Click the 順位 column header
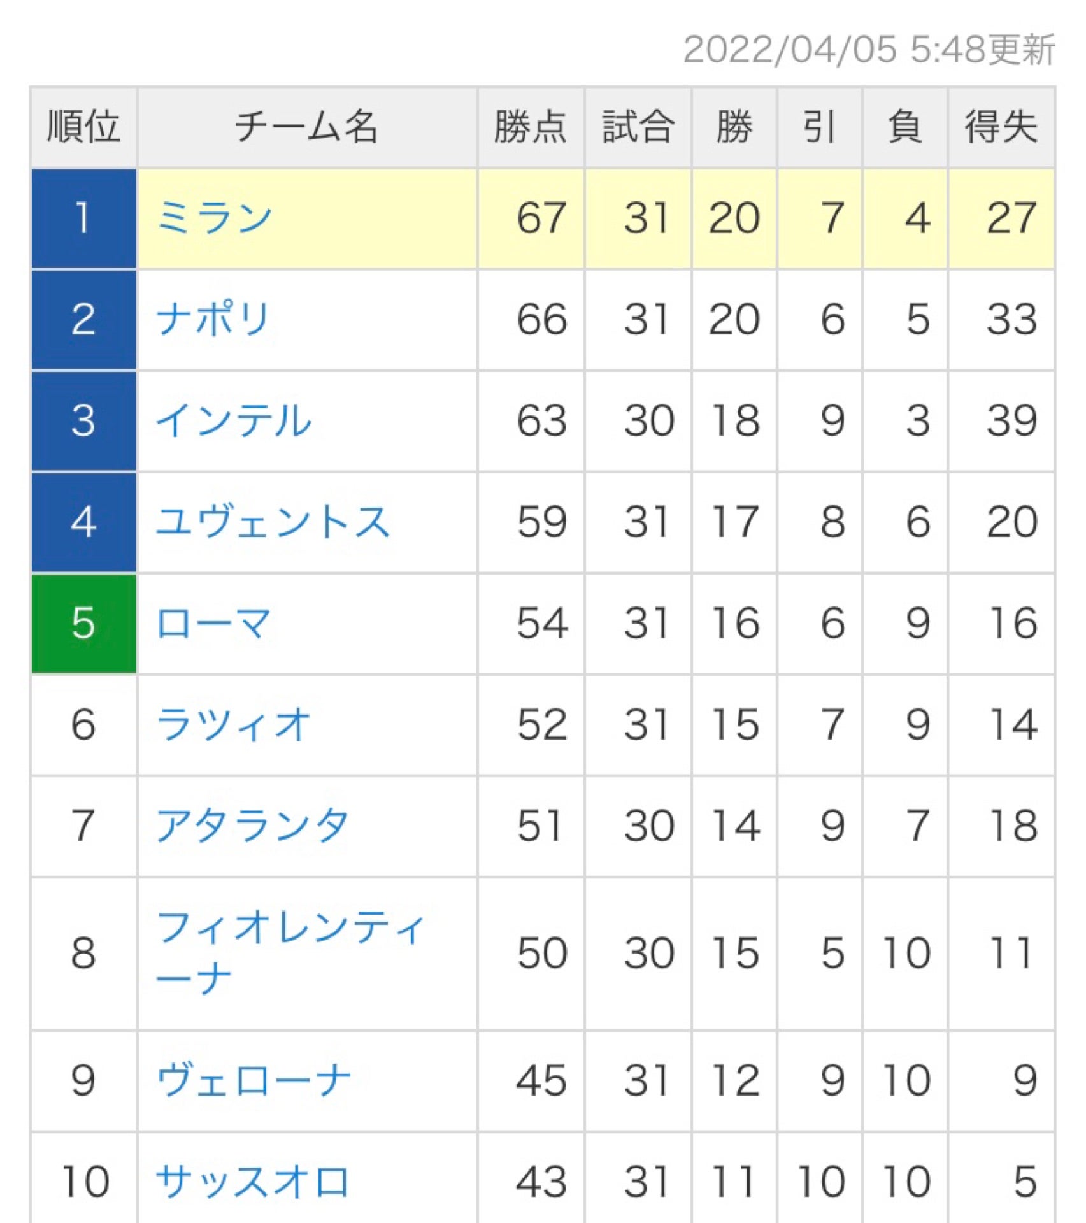1086x1223 pixels. (x=83, y=127)
